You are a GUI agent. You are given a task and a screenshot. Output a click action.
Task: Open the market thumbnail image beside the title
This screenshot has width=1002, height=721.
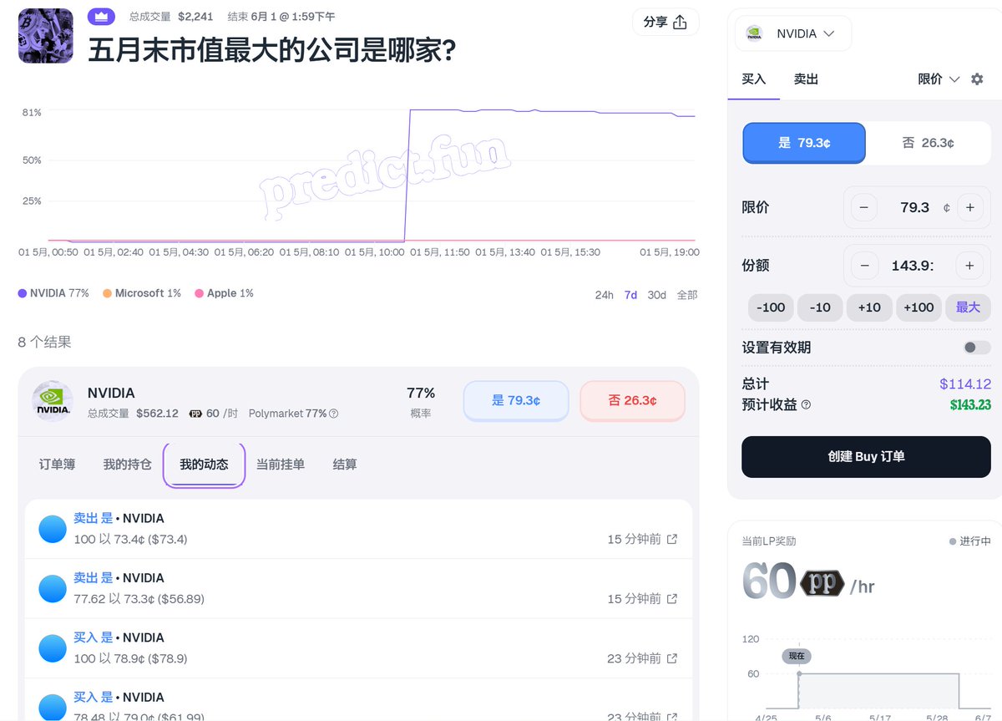click(46, 36)
